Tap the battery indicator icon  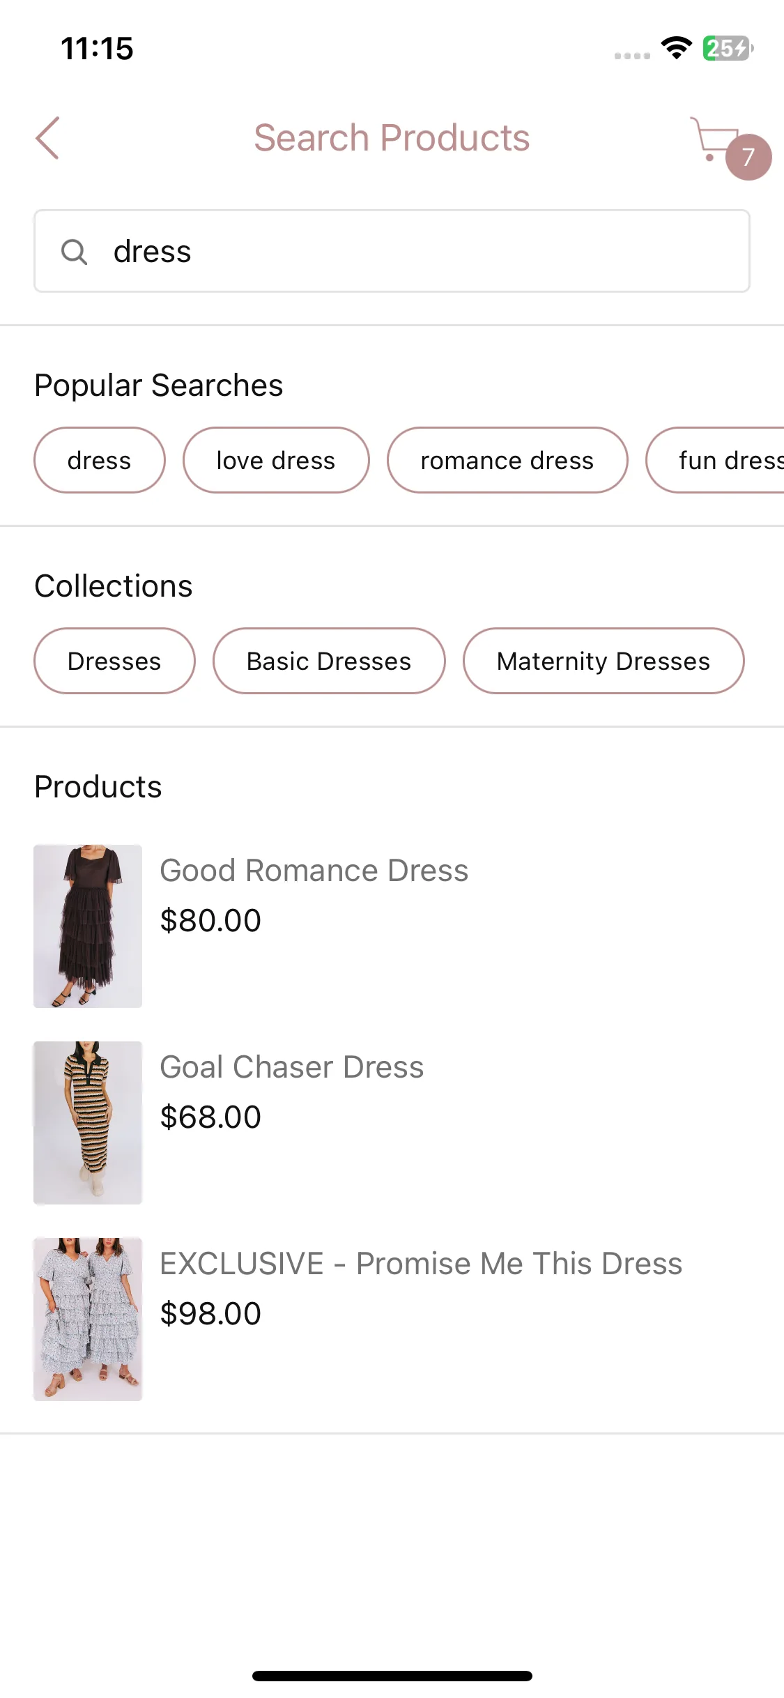[728, 48]
